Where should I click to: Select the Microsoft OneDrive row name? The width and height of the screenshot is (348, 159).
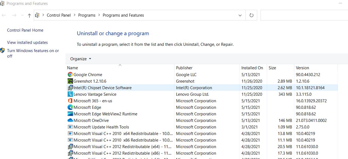[x=91, y=120]
